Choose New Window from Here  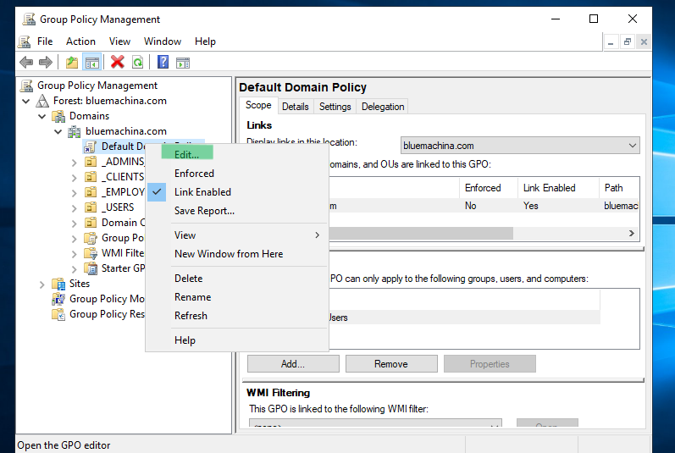pyautogui.click(x=229, y=254)
